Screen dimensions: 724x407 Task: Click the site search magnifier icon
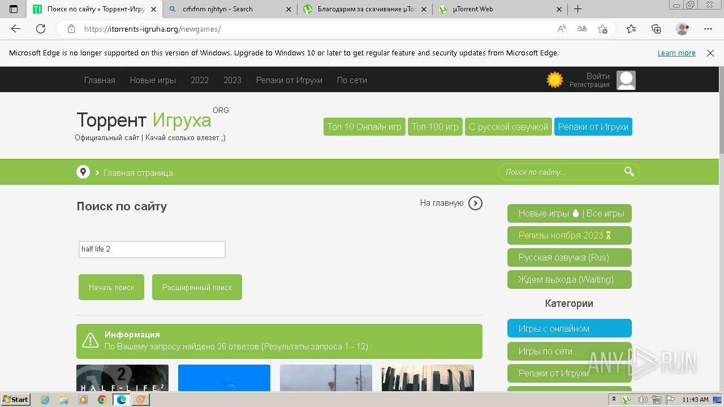(629, 172)
